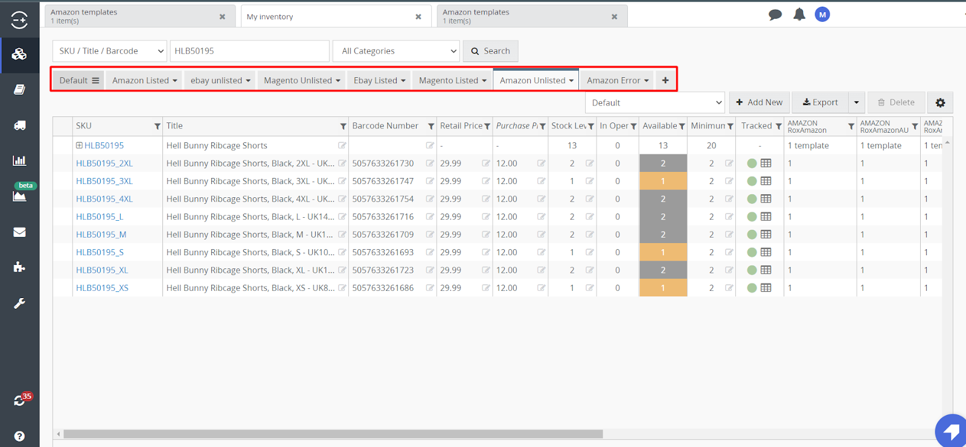This screenshot has height=447, width=966.
Task: Switch to the My inventory tab
Action: click(336, 17)
